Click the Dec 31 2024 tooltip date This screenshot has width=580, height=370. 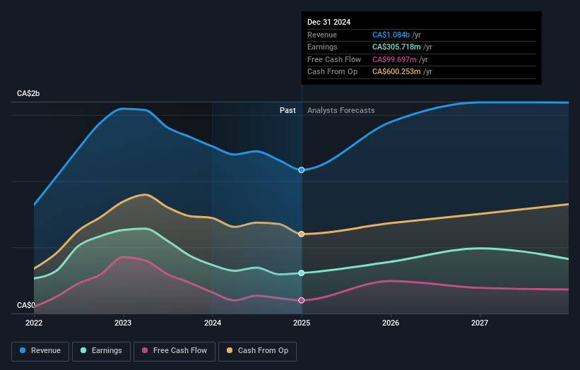(x=329, y=22)
